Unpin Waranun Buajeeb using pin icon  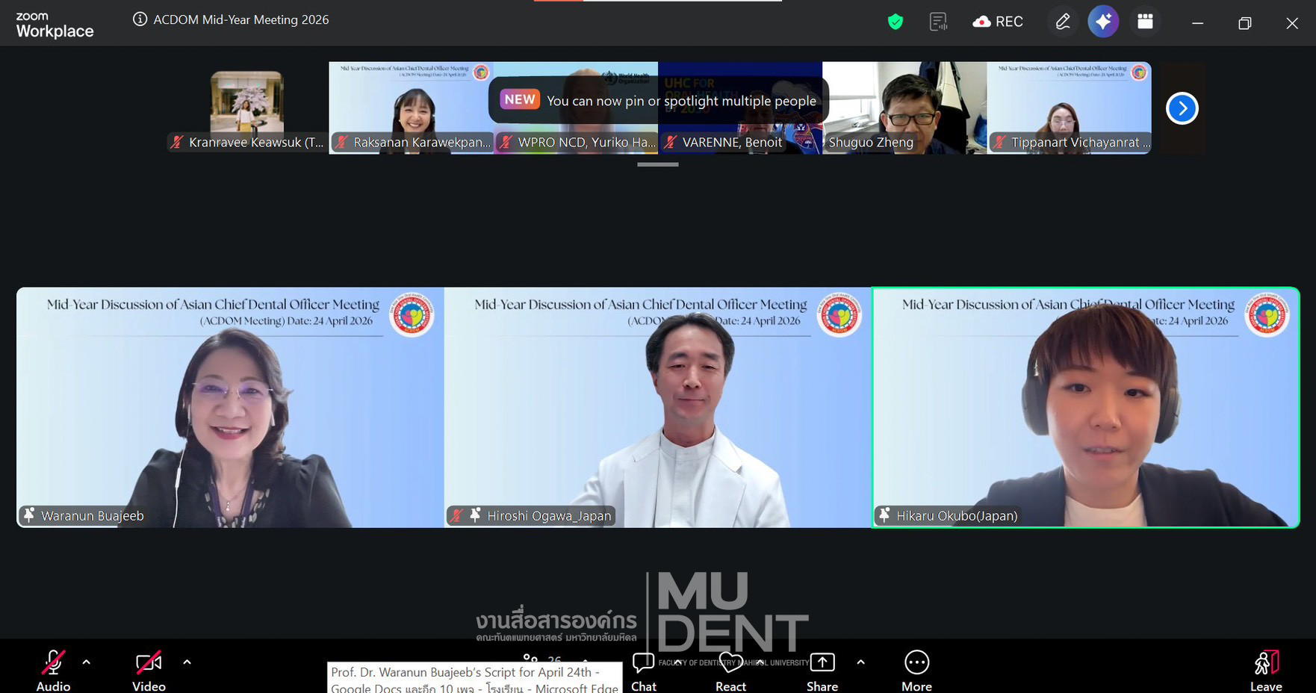29,515
